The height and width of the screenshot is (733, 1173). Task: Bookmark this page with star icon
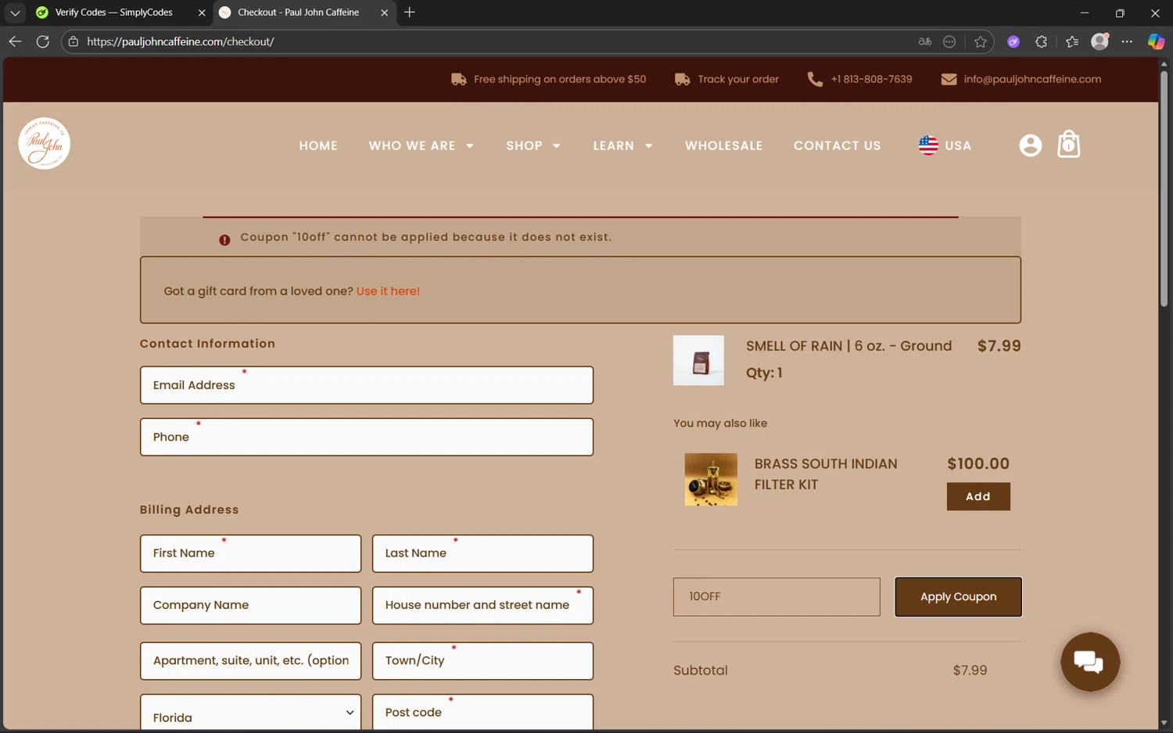[x=981, y=41]
